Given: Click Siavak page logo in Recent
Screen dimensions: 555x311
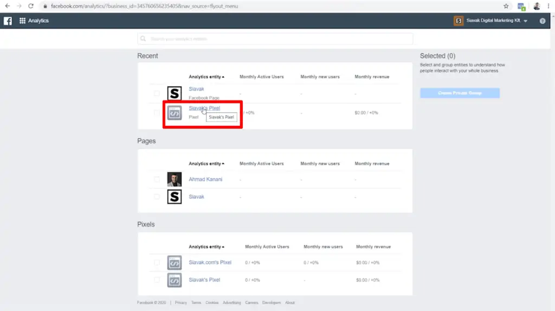Looking at the screenshot, I should pyautogui.click(x=174, y=93).
